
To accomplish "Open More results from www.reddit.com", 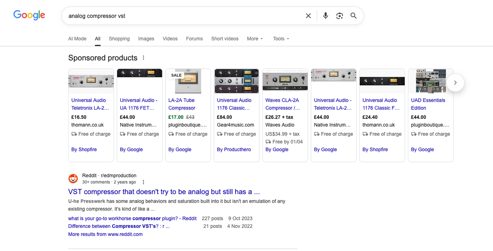I will point(105,234).
